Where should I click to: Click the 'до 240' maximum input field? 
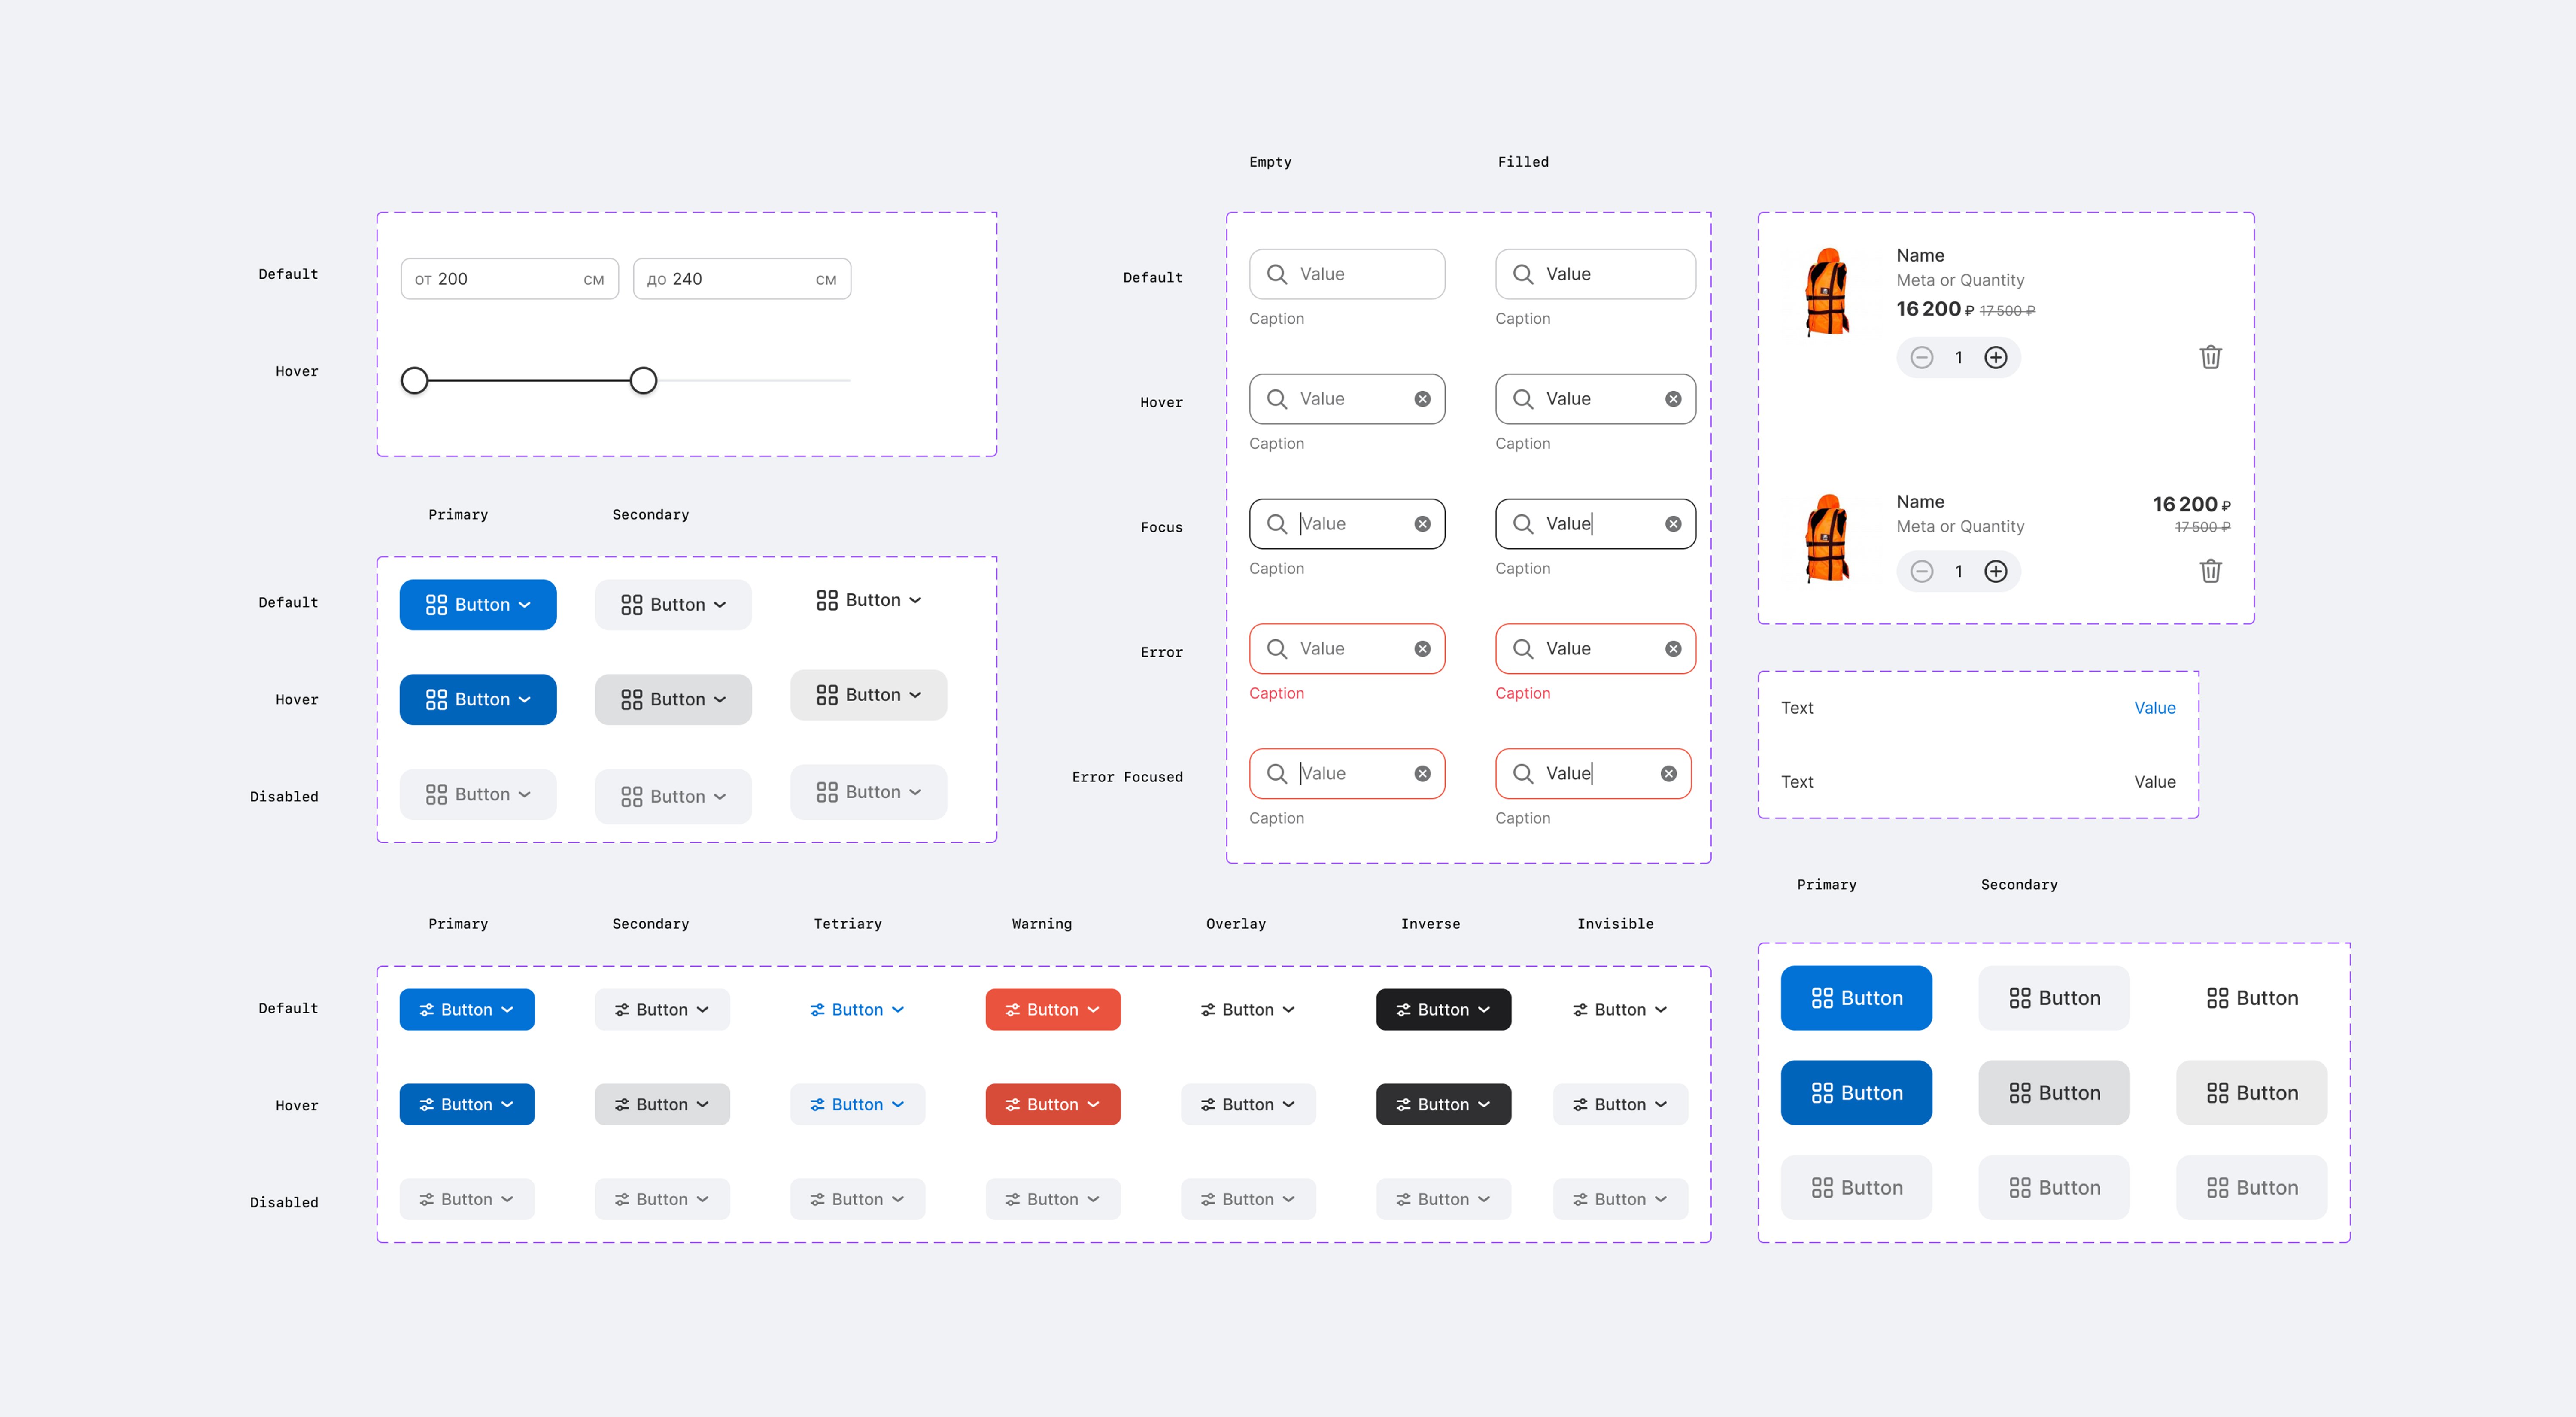click(x=740, y=279)
